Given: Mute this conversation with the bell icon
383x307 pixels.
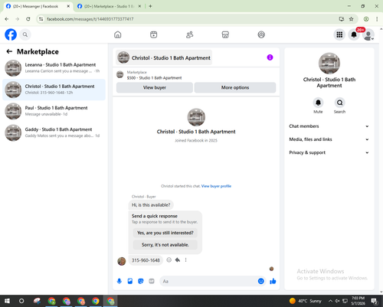Looking at the screenshot, I should (318, 103).
